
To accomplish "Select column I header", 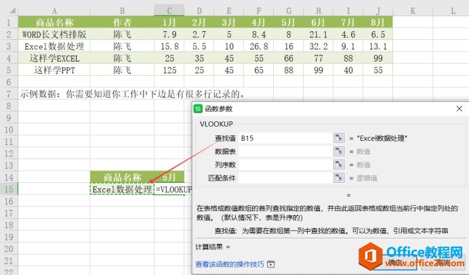I will pos(348,11).
